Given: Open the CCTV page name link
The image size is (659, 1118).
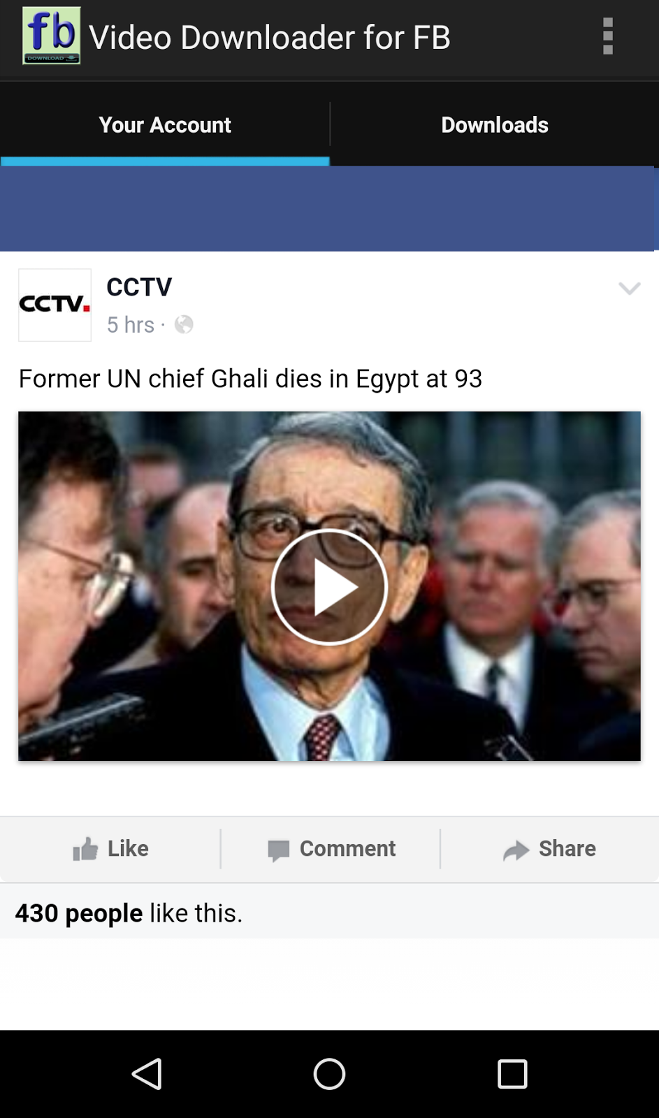Looking at the screenshot, I should click(x=139, y=287).
